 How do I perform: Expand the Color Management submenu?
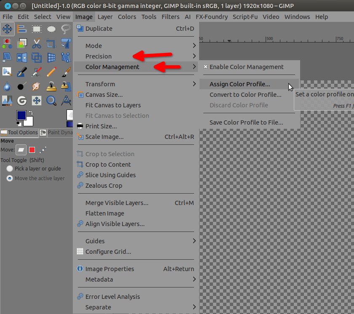tap(136, 67)
